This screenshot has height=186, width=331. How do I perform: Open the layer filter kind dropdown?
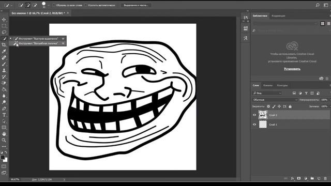[267, 93]
